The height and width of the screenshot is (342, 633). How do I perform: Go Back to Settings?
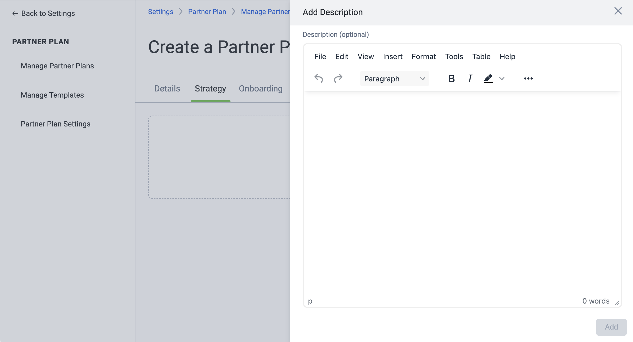pyautogui.click(x=44, y=13)
